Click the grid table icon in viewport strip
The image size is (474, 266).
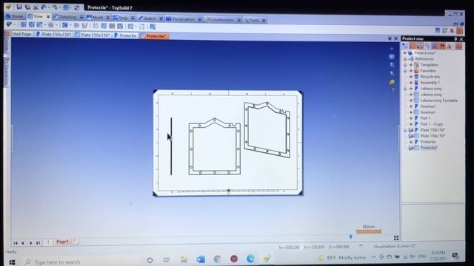click(392, 56)
